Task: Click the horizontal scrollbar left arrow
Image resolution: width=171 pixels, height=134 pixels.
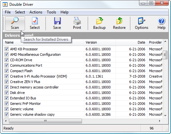Action: tap(6, 121)
